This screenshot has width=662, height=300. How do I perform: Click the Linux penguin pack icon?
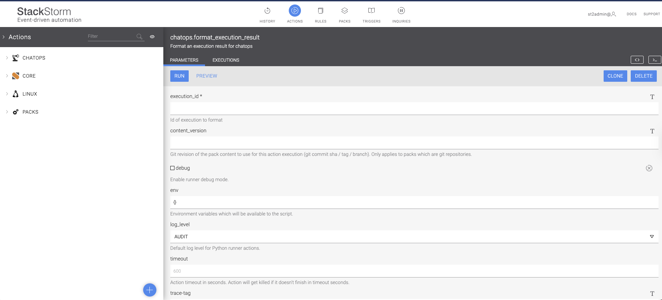16,94
